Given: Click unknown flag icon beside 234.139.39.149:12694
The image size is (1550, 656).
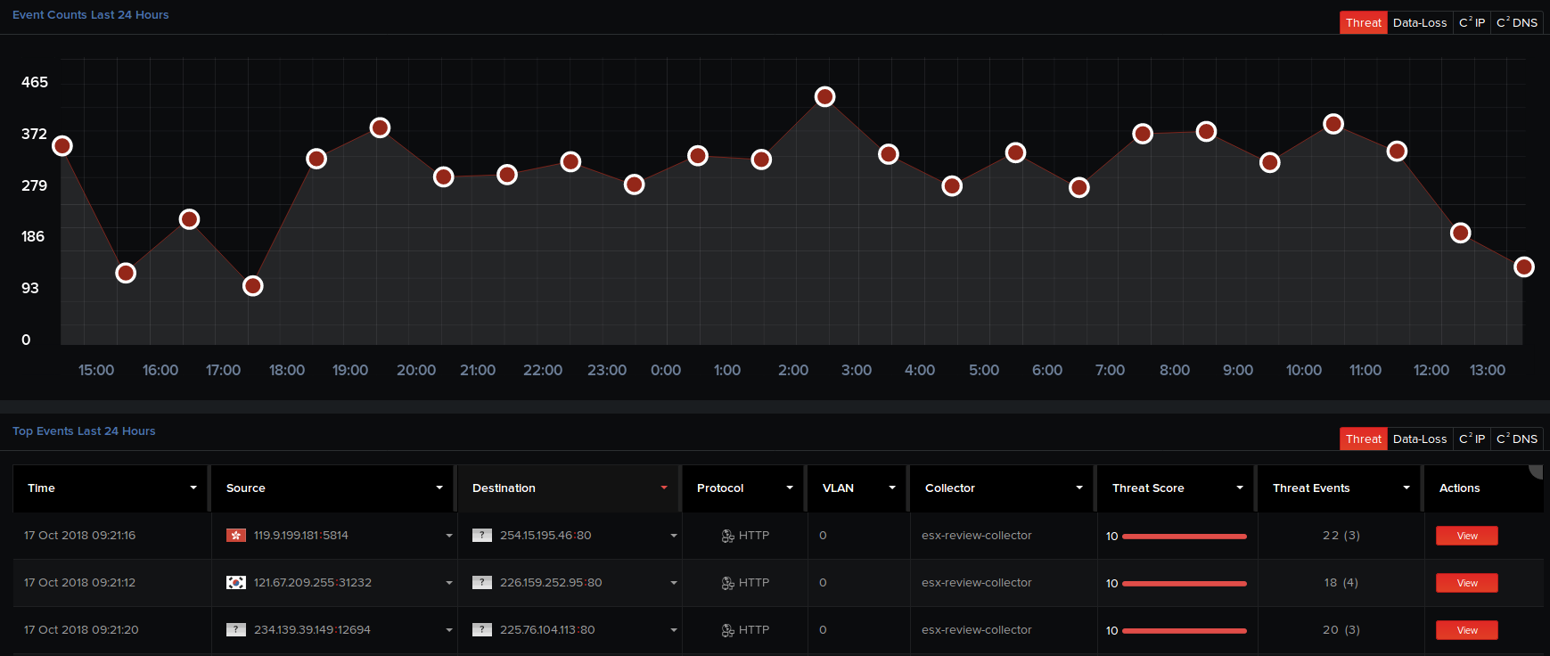Looking at the screenshot, I should tap(236, 630).
